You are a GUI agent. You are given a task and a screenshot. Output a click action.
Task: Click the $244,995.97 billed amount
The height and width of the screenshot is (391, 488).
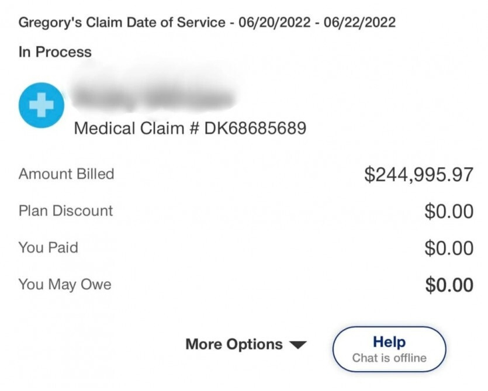click(x=418, y=174)
